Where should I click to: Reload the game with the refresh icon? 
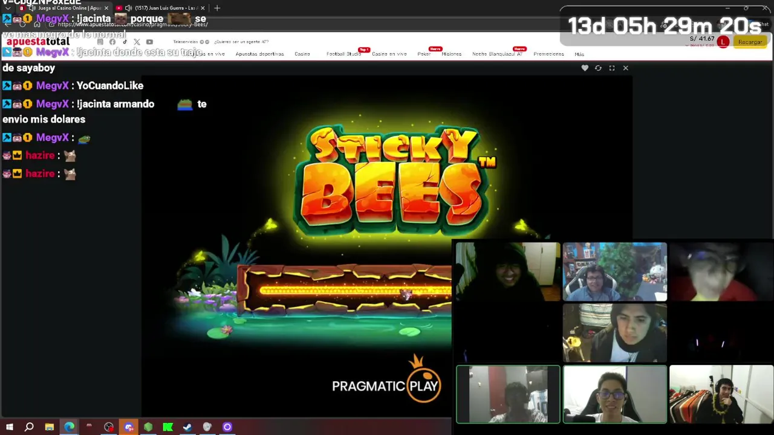click(x=598, y=68)
